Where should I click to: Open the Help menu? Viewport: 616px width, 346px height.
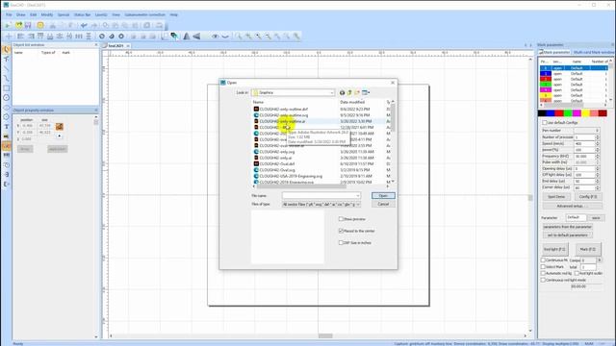coord(174,14)
